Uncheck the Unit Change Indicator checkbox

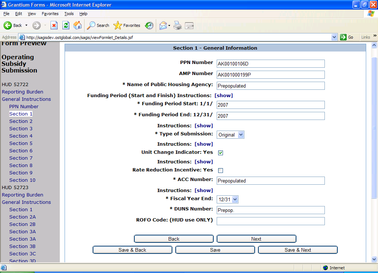click(221, 153)
